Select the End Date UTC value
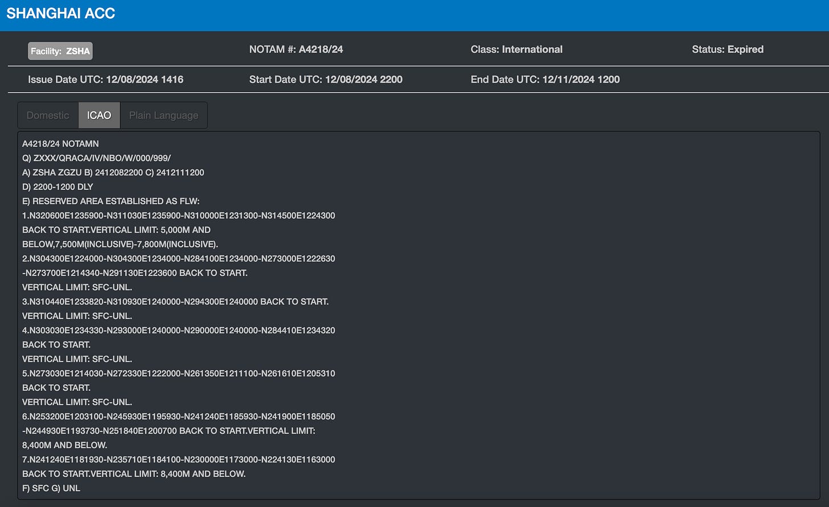Viewport: 829px width, 507px height. click(x=581, y=80)
